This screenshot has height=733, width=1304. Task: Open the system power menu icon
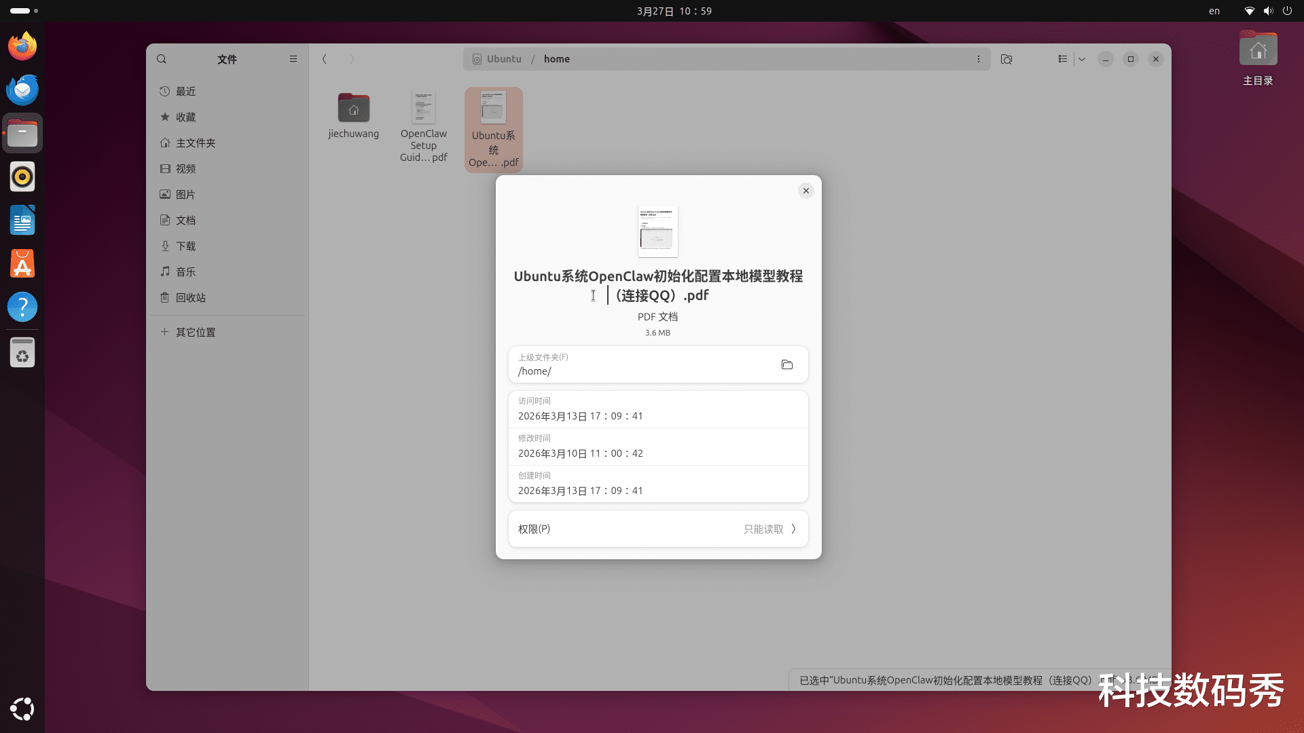point(1287,11)
